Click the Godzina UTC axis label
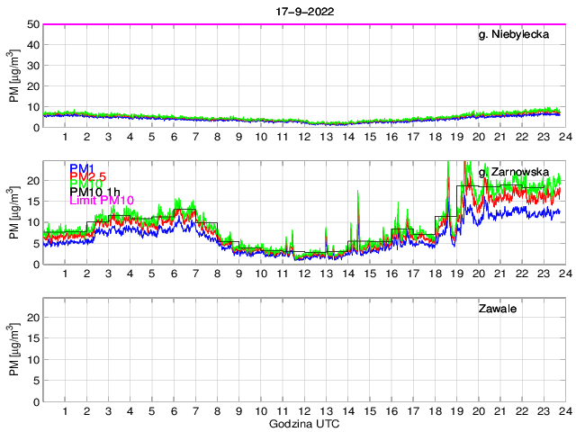Screen dimensions: 576x432 click(303, 423)
